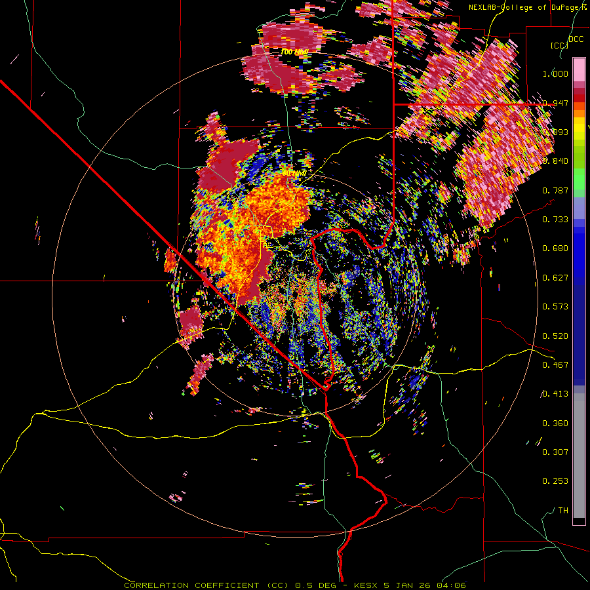
Task: Select the 0.947 scale value
Action: 555,103
